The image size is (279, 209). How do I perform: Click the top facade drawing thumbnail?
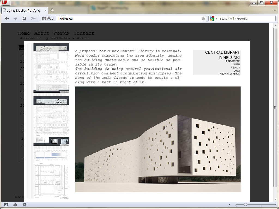(x=51, y=47)
